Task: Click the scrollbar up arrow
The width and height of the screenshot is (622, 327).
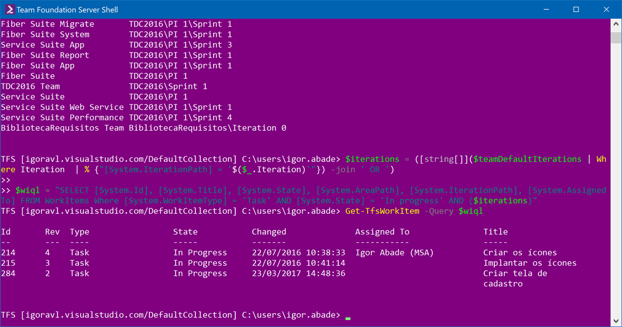Action: [x=615, y=24]
